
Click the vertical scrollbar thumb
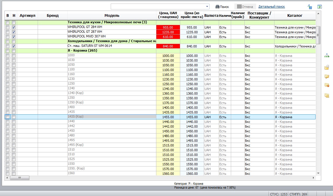(x=318, y=35)
